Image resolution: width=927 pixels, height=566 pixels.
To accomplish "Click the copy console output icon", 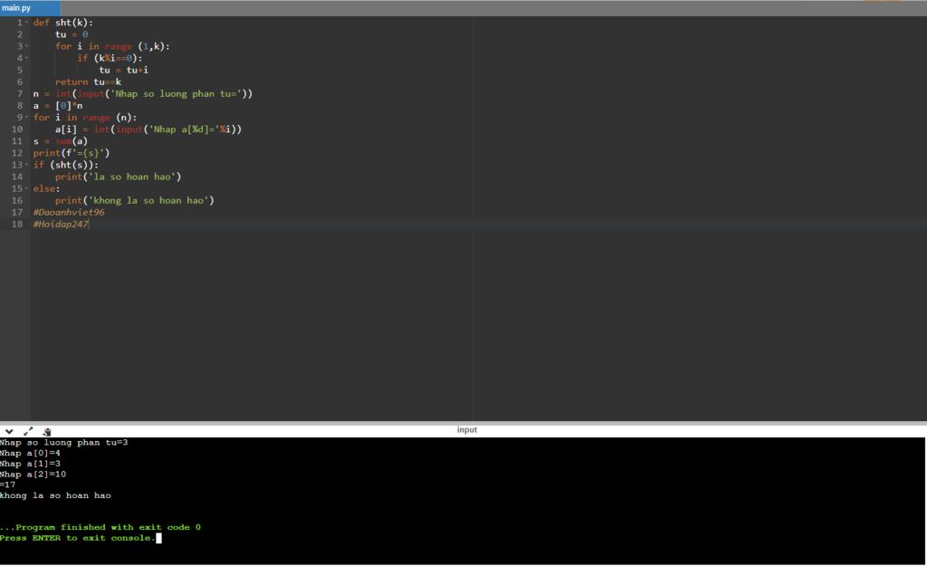I will [47, 432].
